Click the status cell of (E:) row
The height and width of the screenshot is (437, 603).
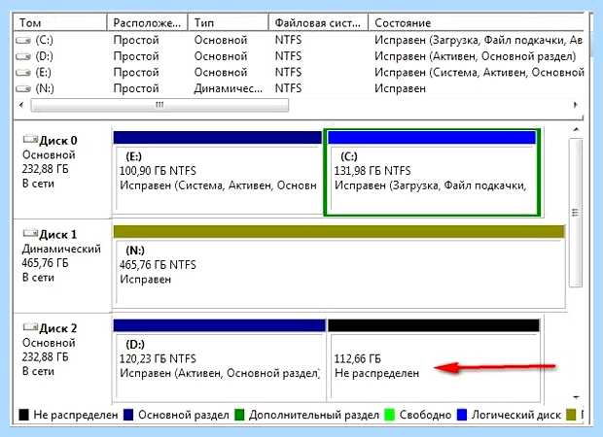479,73
